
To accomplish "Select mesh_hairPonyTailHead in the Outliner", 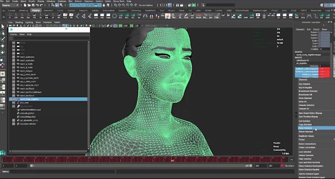I will click(x=31, y=92).
